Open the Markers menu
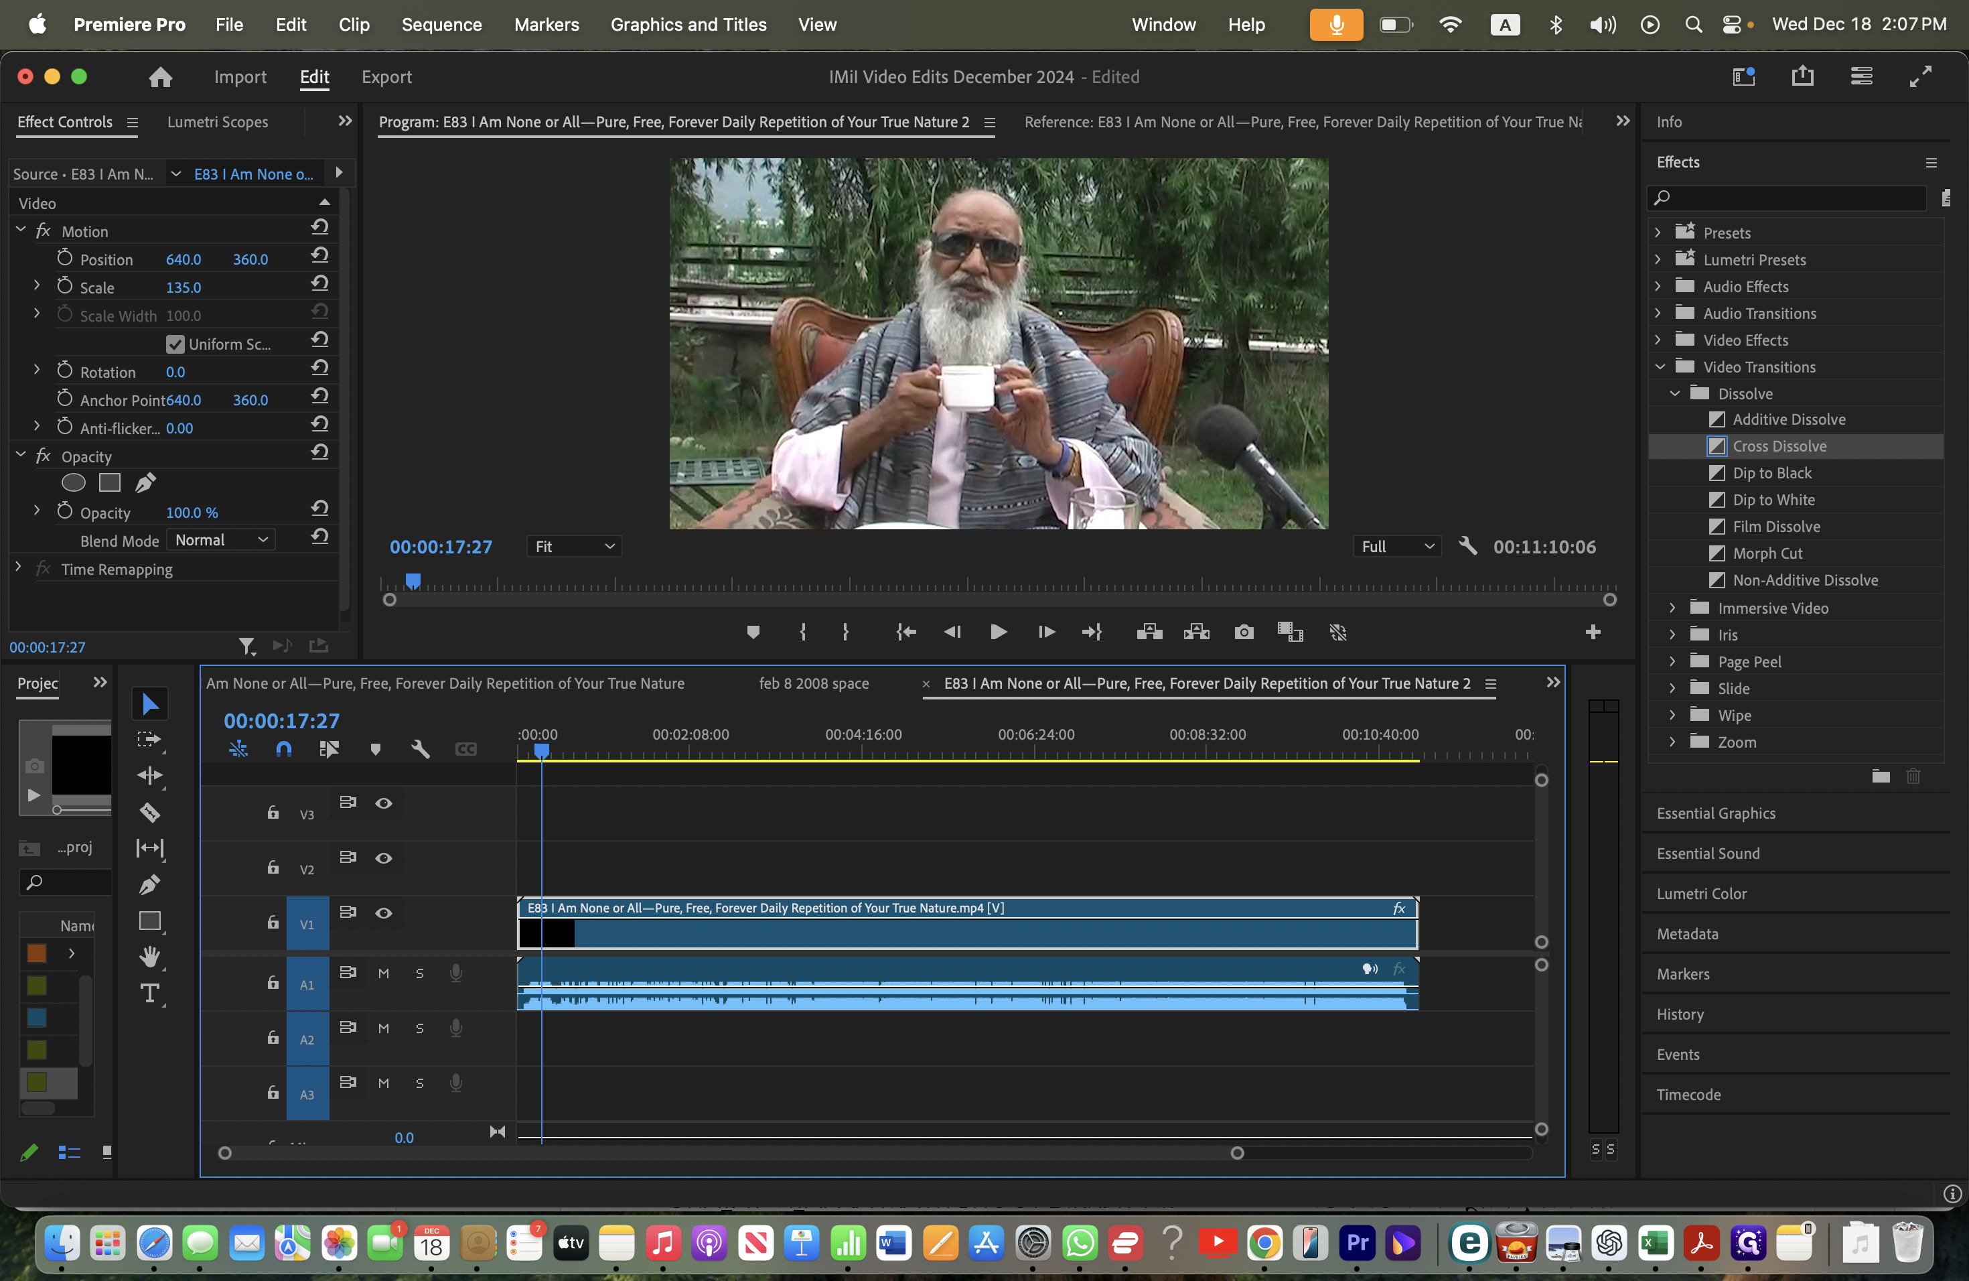 (546, 25)
